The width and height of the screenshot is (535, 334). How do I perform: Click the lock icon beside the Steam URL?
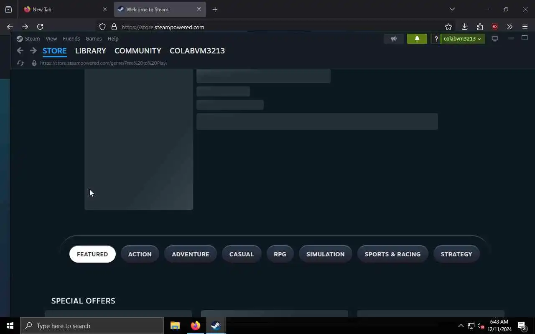pos(34,63)
